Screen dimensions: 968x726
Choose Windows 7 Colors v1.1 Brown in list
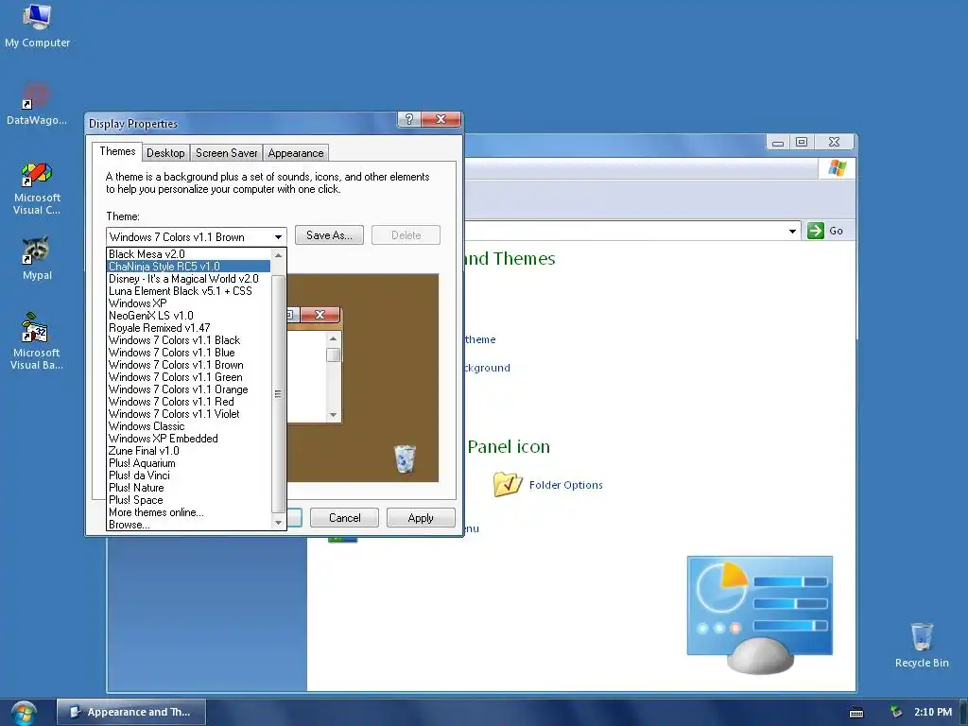pos(188,365)
